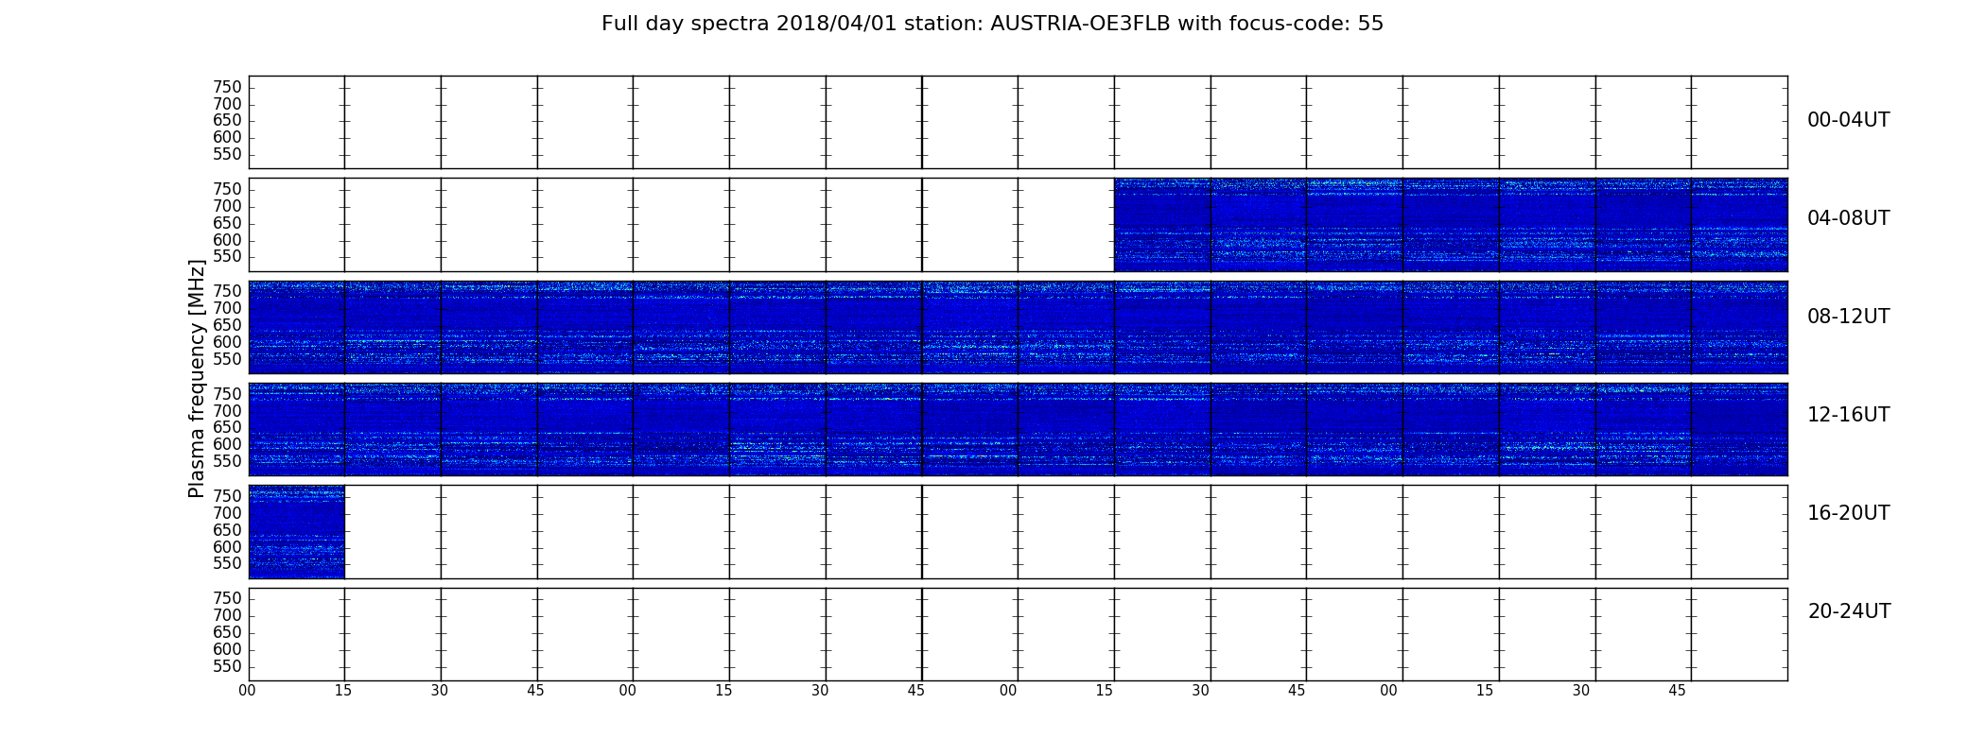1986x756 pixels.
Task: Click the 750 tick label of 00-04UT panel
Action: pyautogui.click(x=227, y=87)
